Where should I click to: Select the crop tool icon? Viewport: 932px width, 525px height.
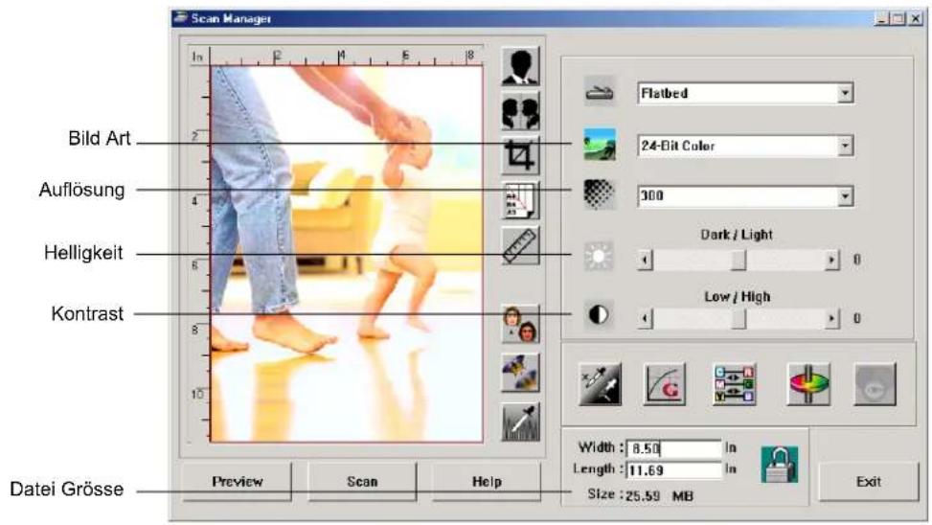521,156
